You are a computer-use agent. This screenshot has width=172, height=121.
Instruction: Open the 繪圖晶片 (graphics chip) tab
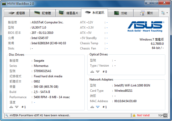(68, 13)
